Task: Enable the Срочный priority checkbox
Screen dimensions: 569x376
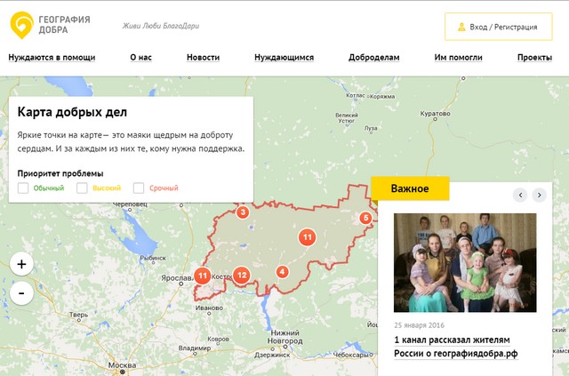Action: click(139, 188)
